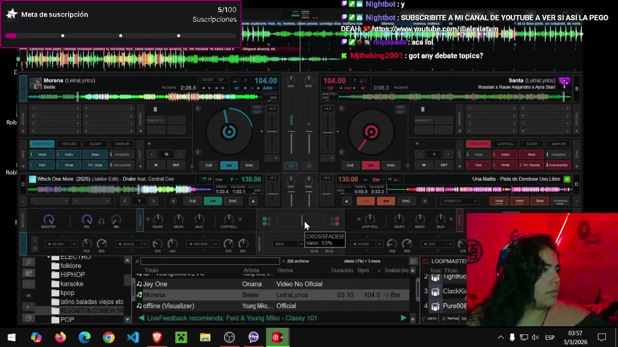Click deck A EDITAR button
Image resolution: width=618 pixels, height=347 pixels.
point(207,80)
